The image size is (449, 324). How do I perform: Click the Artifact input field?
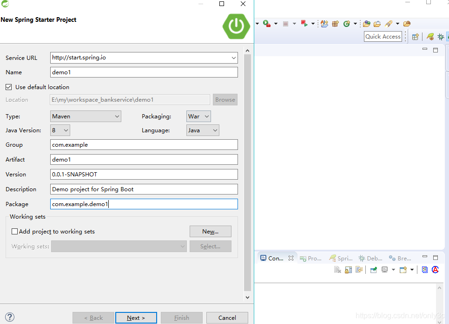144,159
